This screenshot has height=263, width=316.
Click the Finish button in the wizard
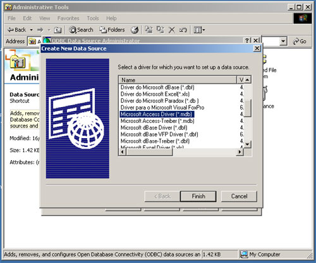pyautogui.click(x=198, y=196)
